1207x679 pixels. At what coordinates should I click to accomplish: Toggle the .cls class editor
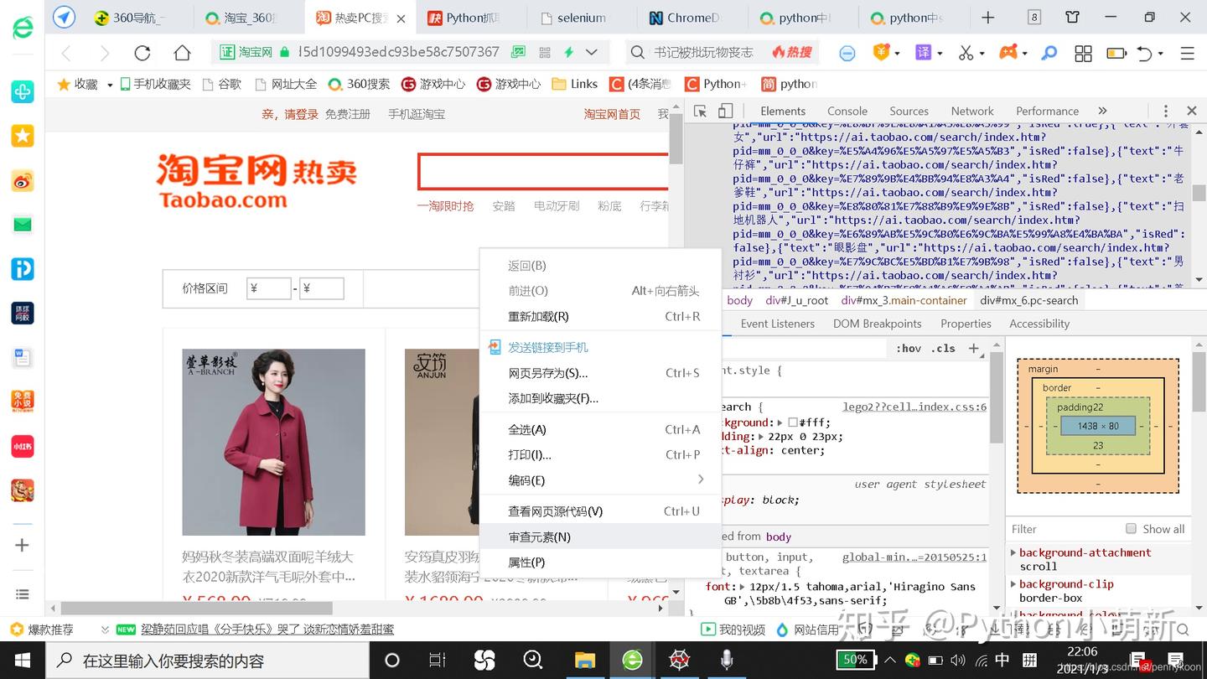[x=943, y=349]
